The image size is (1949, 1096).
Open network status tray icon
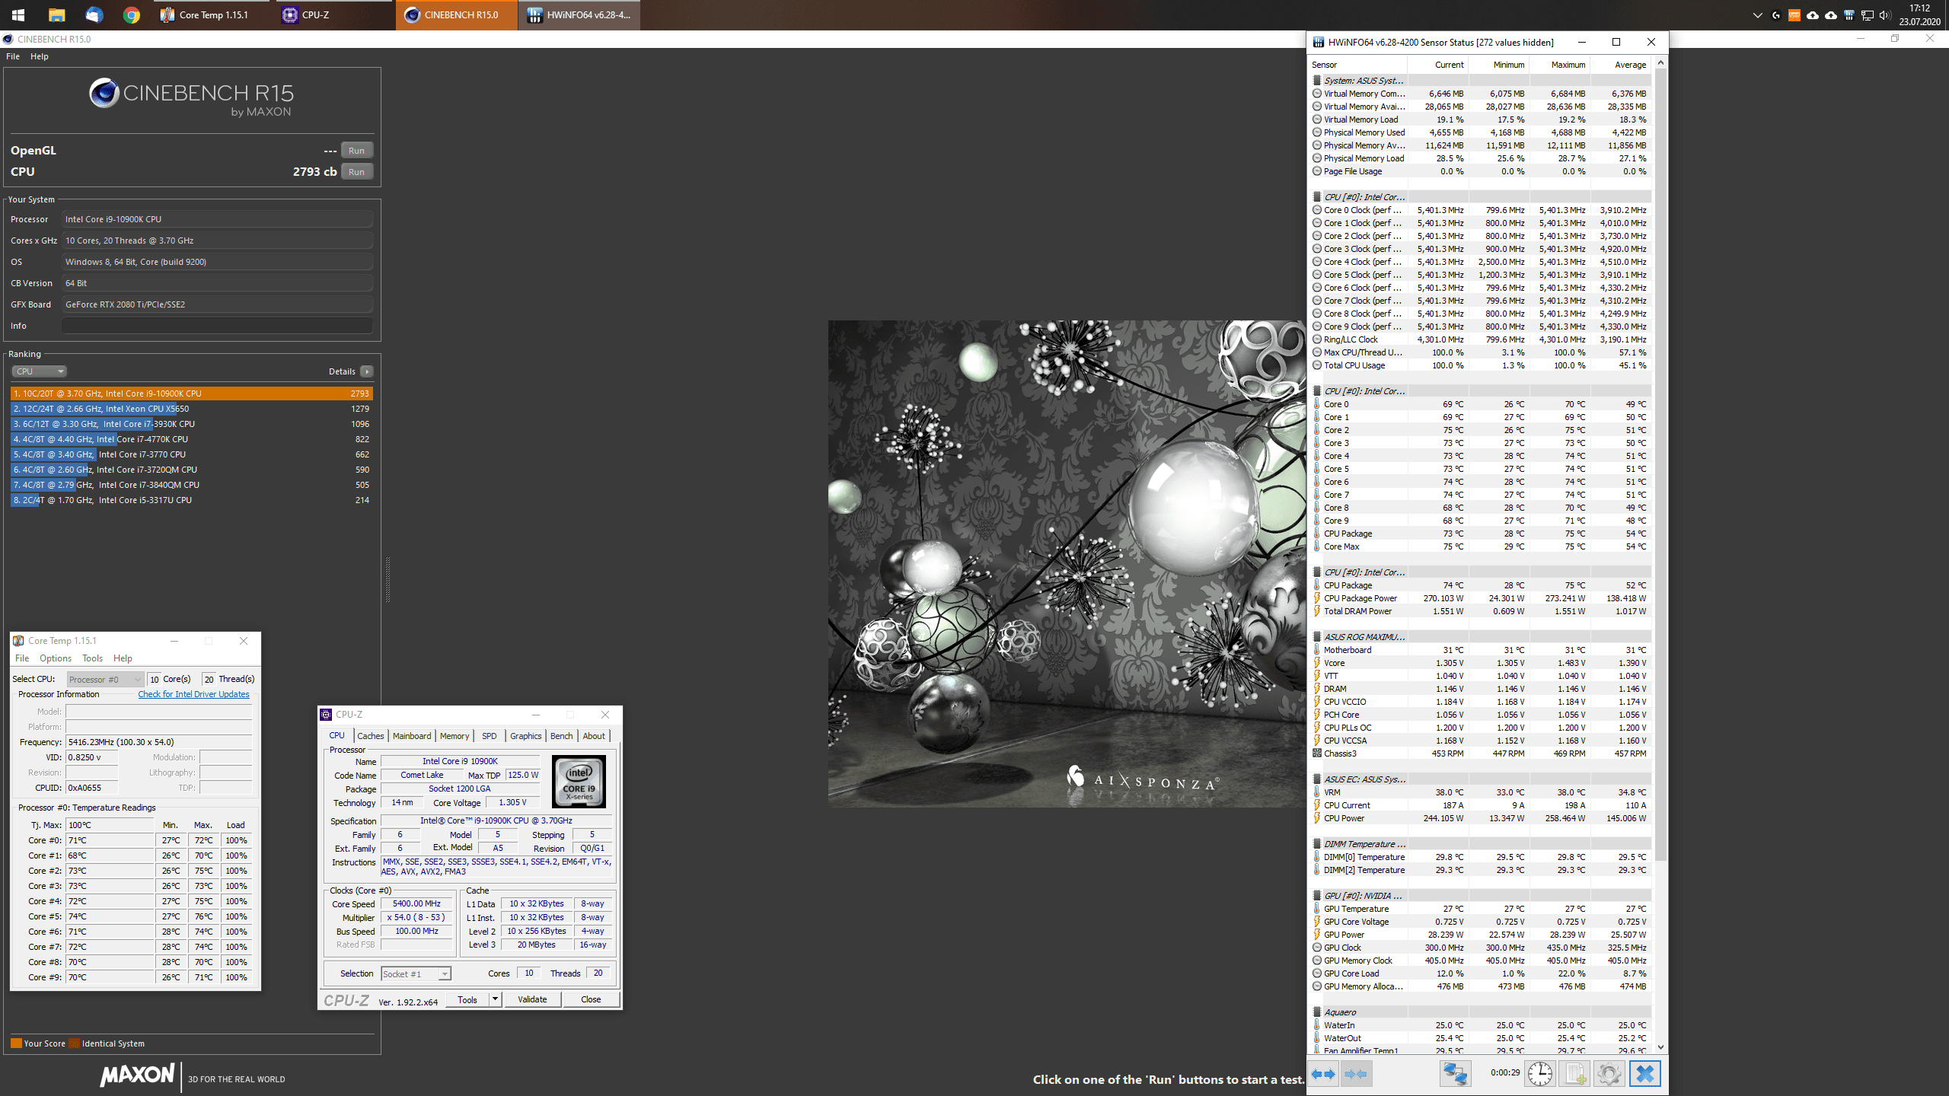click(x=1867, y=14)
